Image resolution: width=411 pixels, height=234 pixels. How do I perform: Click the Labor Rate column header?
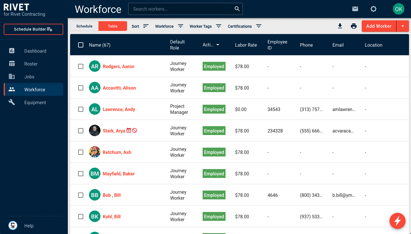246,45
